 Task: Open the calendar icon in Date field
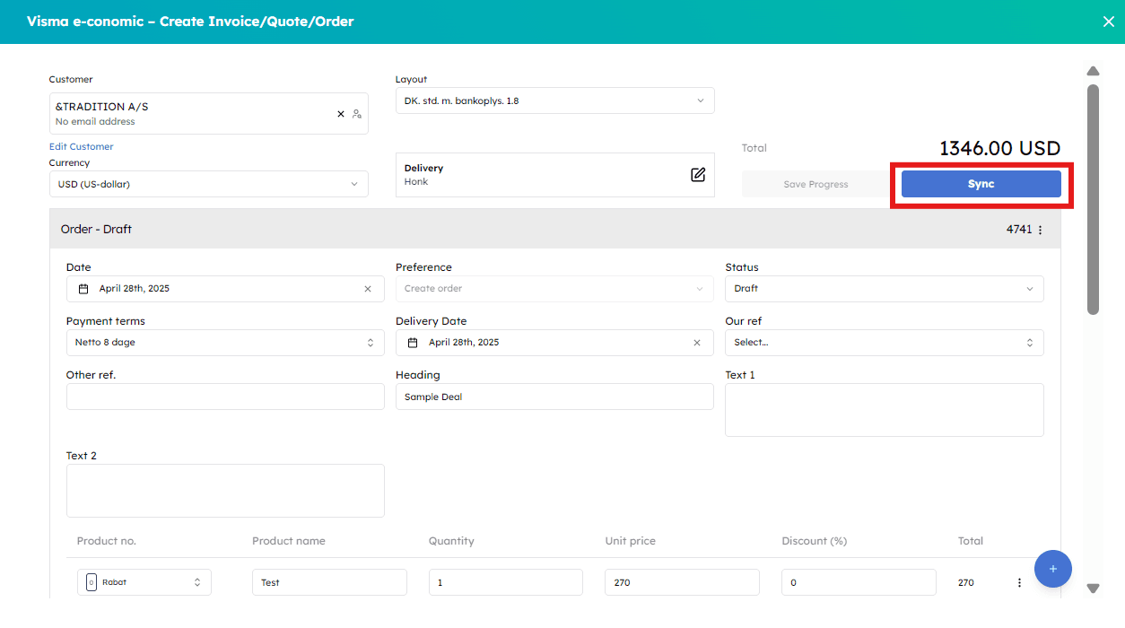(83, 289)
